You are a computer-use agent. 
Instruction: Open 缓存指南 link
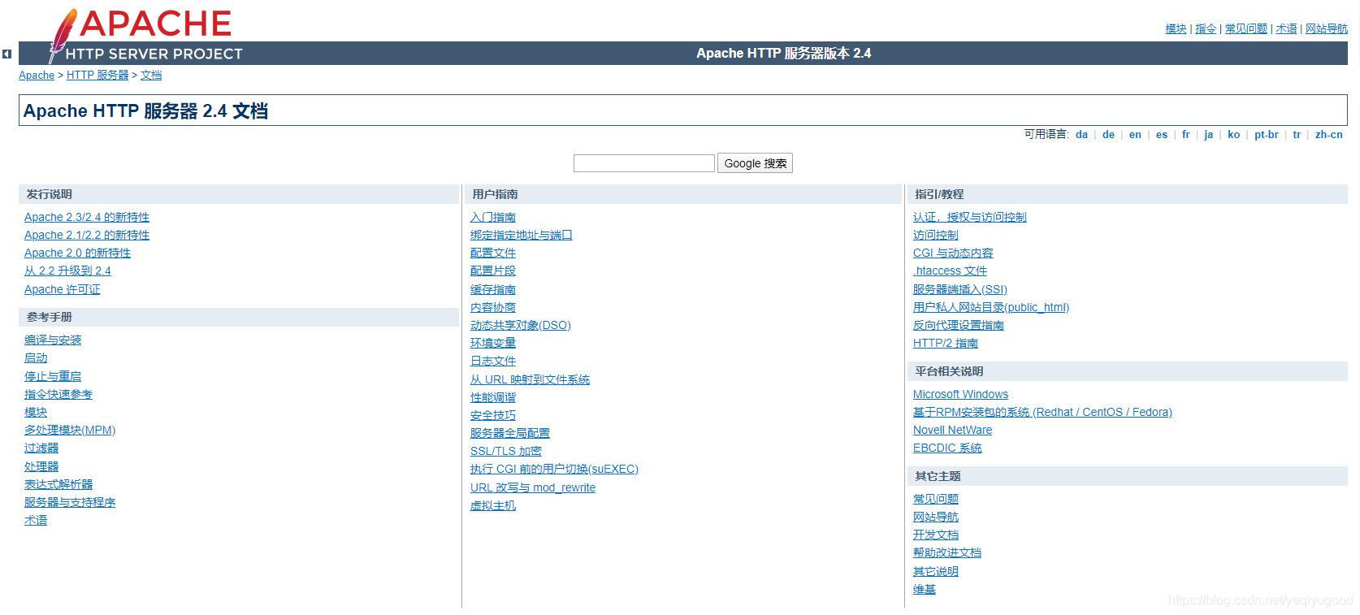coord(493,289)
